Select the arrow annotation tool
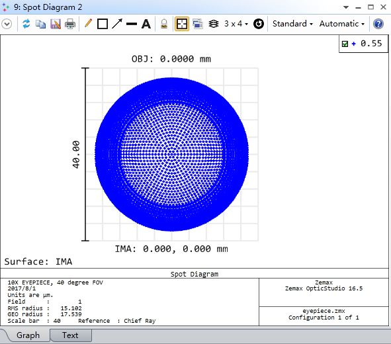The height and width of the screenshot is (344, 391). [x=117, y=24]
